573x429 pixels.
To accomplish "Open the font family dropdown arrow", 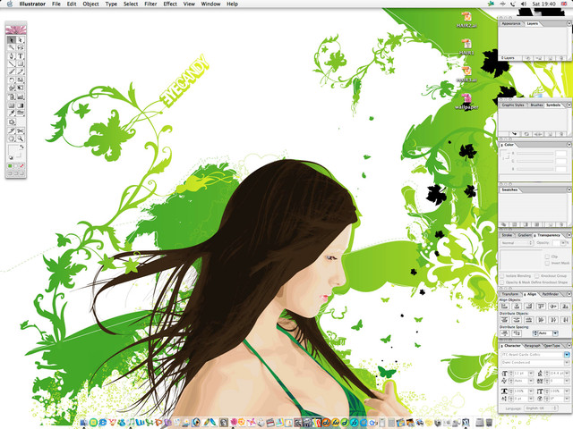I will pyautogui.click(x=567, y=355).
